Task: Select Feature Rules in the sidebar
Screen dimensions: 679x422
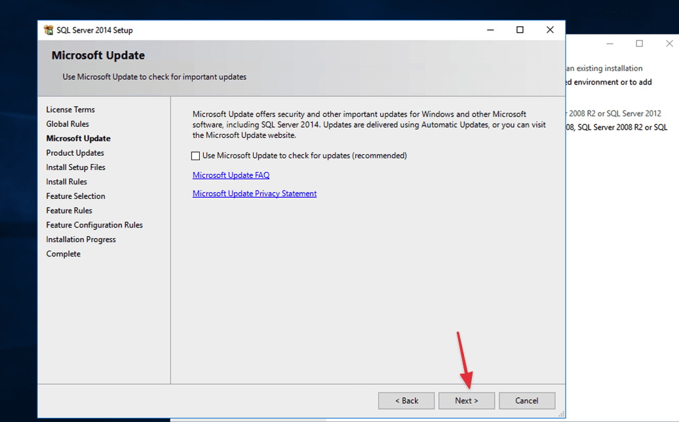Action: [69, 210]
